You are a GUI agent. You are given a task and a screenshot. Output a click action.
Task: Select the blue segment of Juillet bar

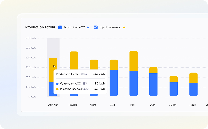173,89
